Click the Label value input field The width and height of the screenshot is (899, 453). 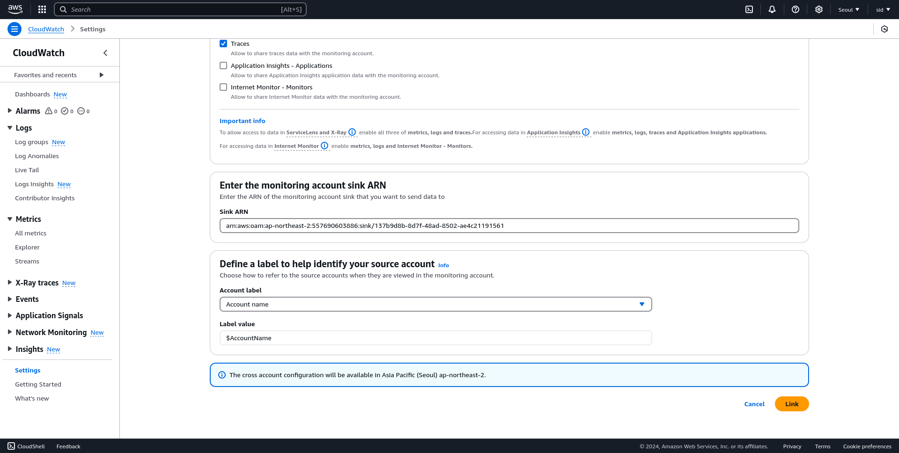(x=435, y=338)
